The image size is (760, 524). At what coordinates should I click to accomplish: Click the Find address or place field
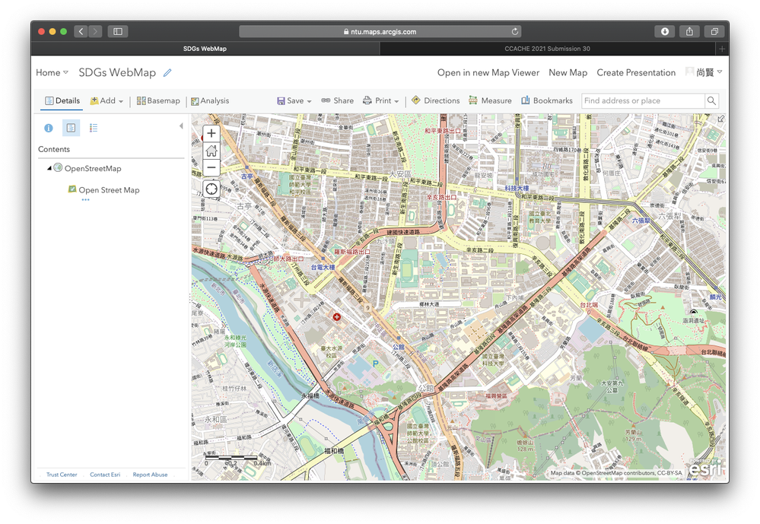642,100
